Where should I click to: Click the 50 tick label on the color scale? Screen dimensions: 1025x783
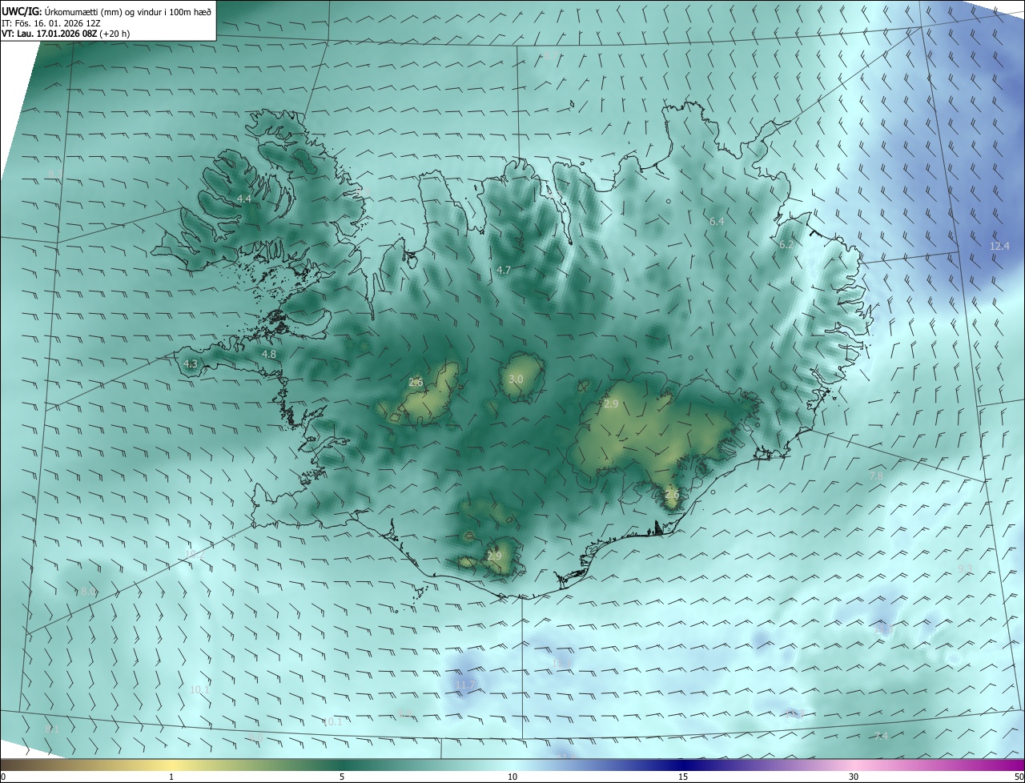coord(1019,777)
